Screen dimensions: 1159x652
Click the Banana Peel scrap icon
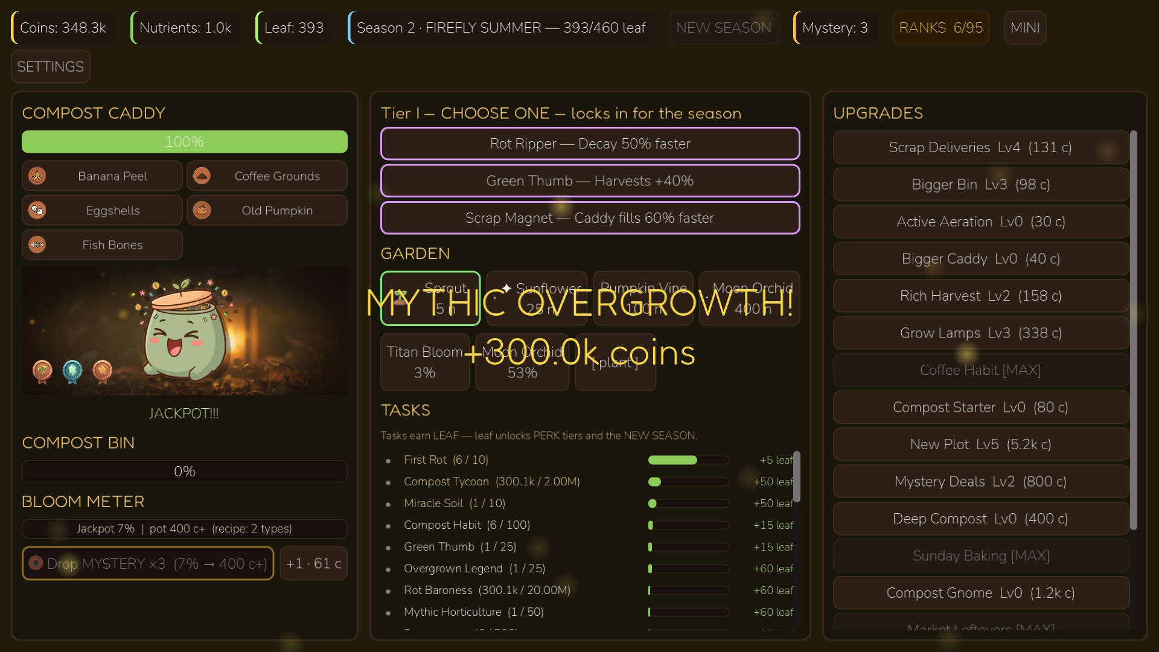pyautogui.click(x=37, y=176)
